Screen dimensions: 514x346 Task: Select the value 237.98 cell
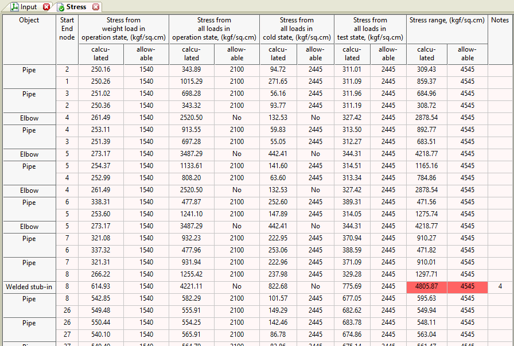click(x=278, y=274)
